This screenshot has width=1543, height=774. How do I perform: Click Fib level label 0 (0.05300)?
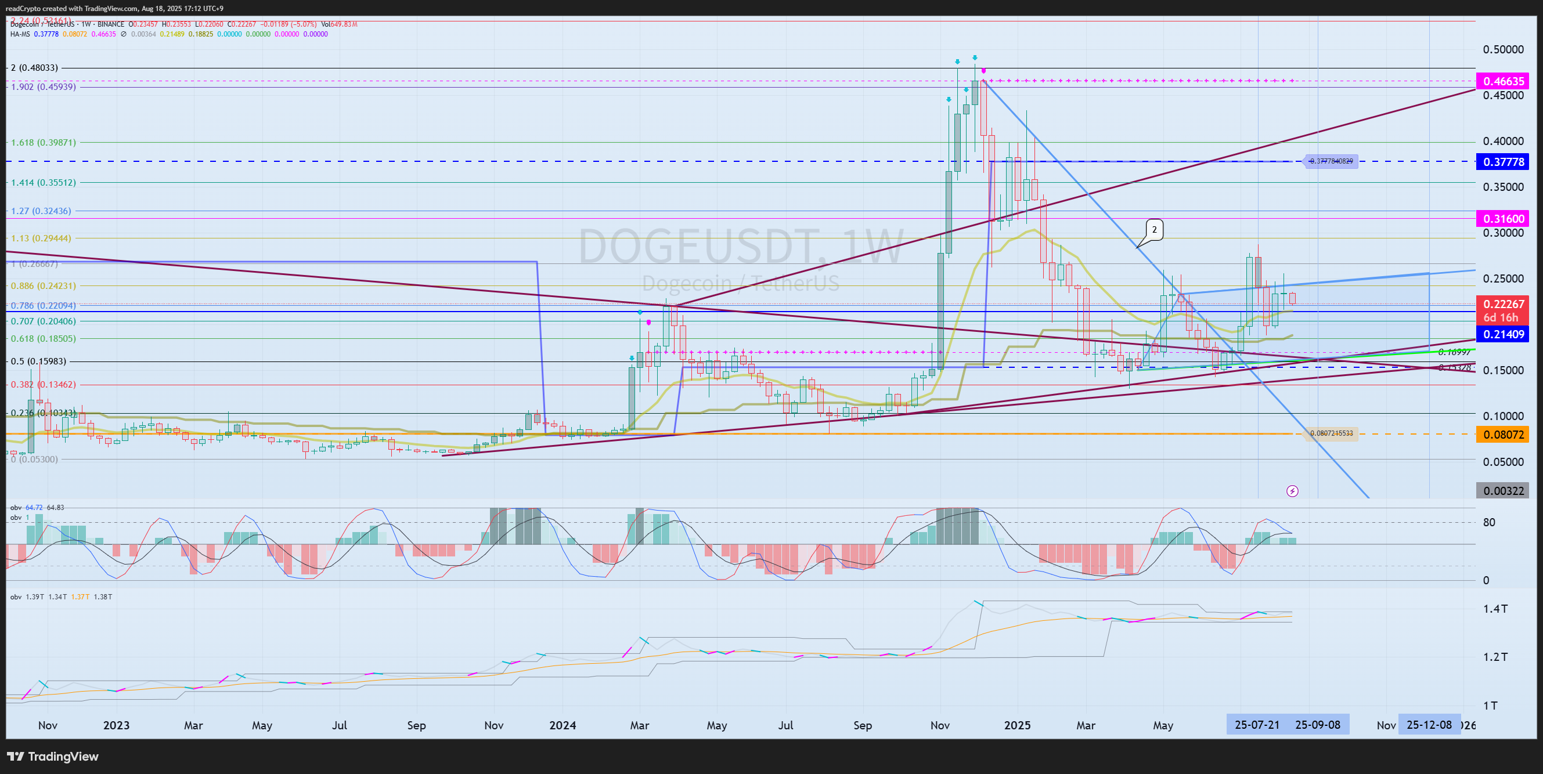pyautogui.click(x=35, y=460)
